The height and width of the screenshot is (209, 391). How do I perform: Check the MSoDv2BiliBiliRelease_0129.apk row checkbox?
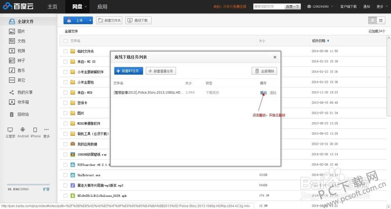(65, 196)
